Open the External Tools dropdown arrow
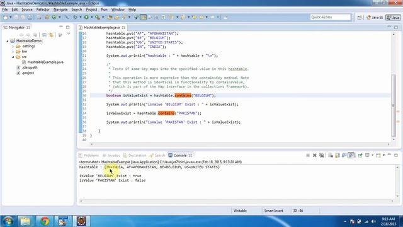This screenshot has width=403, height=227. (x=103, y=17)
